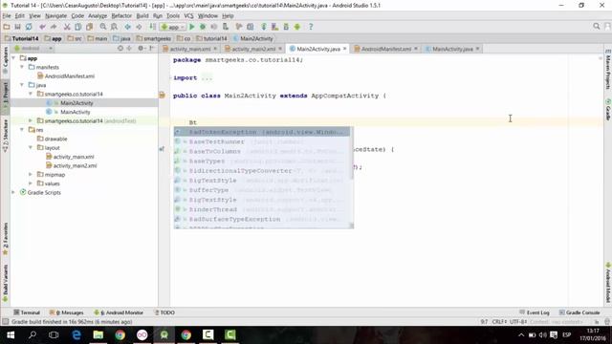The height and width of the screenshot is (344, 612).
Task: Click the tutorial14 breadcrumb in navigation bar
Action: tap(211, 38)
